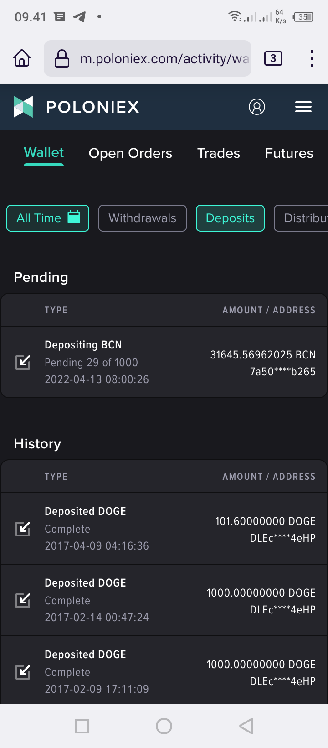Switch to the Futures tab

[289, 153]
